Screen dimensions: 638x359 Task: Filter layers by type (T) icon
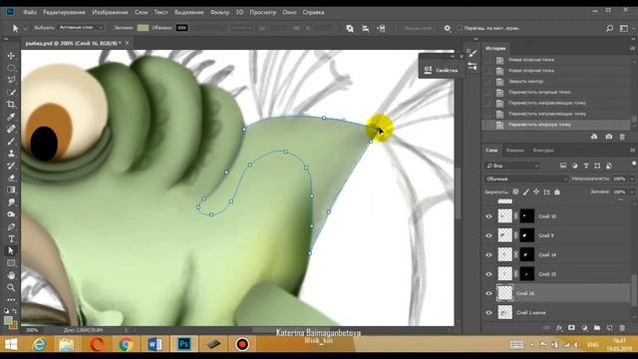tap(586, 166)
